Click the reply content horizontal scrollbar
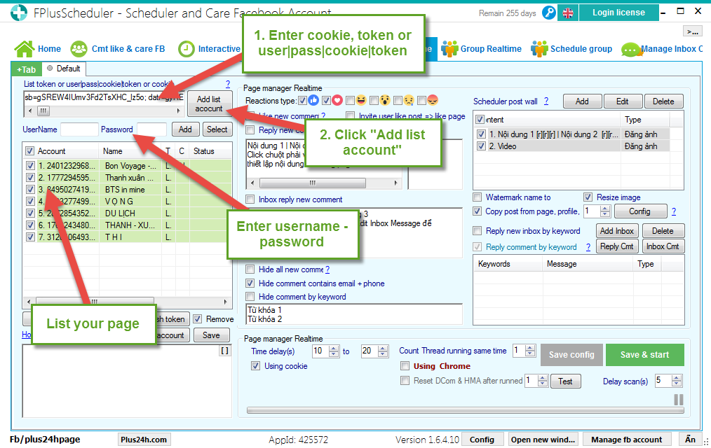711x448 pixels. click(x=324, y=183)
